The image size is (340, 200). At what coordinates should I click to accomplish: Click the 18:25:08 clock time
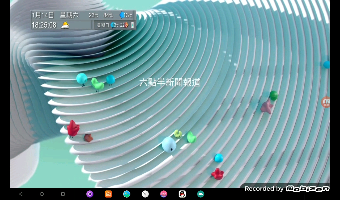point(44,25)
